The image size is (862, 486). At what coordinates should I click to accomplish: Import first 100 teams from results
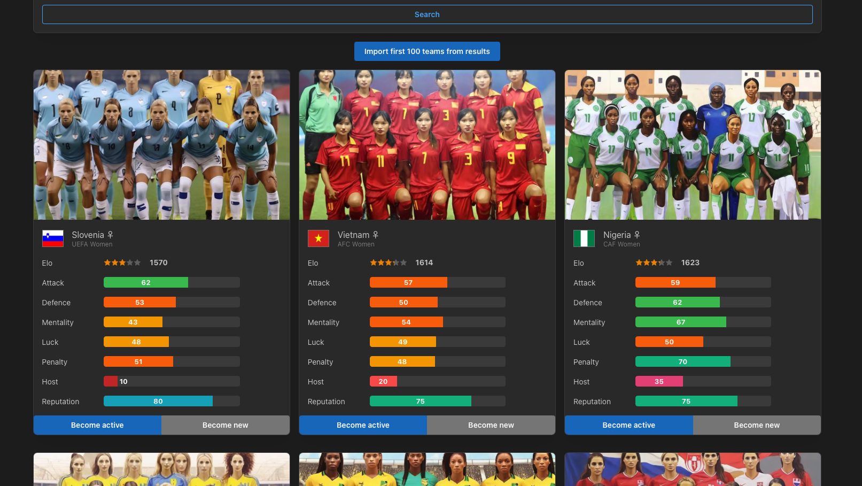click(x=427, y=51)
